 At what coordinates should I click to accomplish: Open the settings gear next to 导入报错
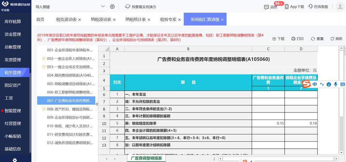pyautogui.click(x=112, y=6)
